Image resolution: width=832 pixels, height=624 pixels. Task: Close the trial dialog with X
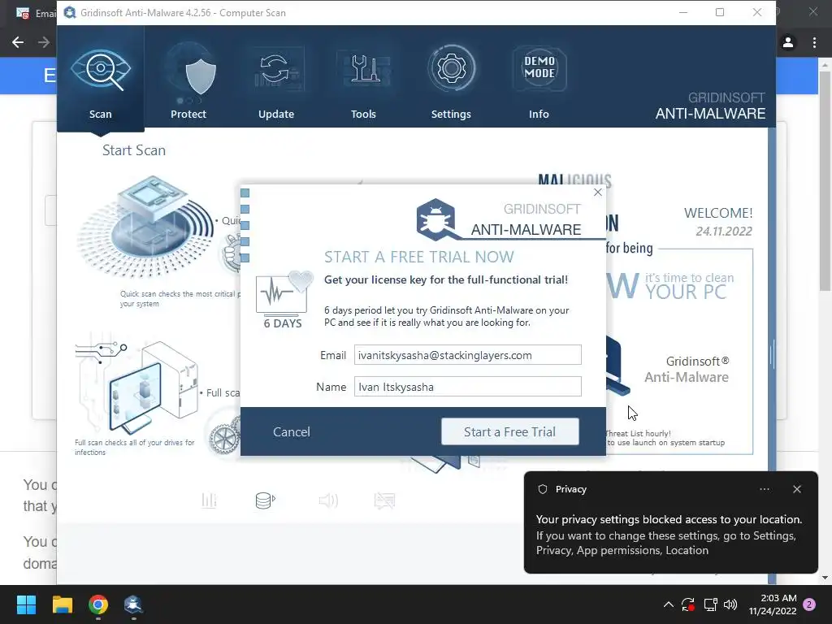[598, 192]
